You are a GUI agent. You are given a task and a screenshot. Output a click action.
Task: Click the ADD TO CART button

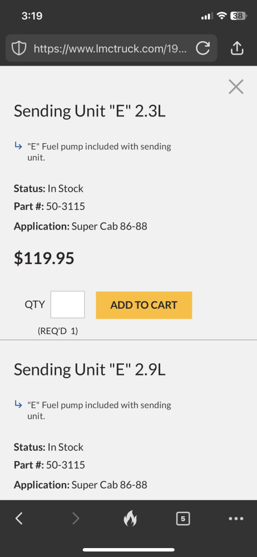(144, 305)
